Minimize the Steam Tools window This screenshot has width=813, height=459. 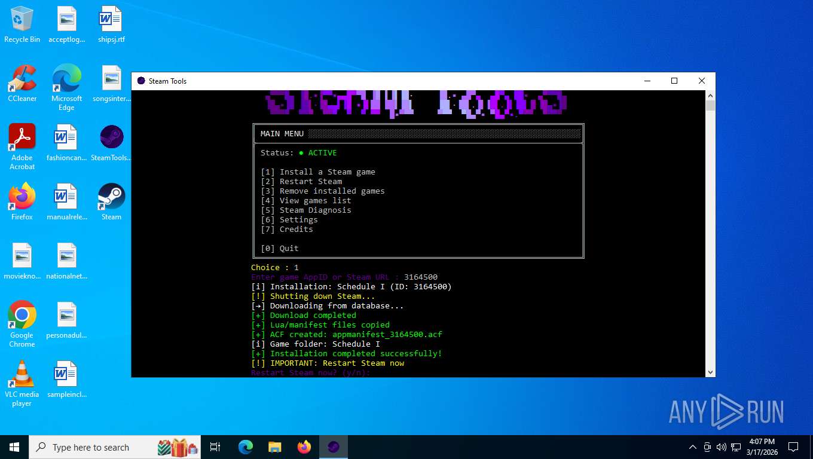(647, 81)
